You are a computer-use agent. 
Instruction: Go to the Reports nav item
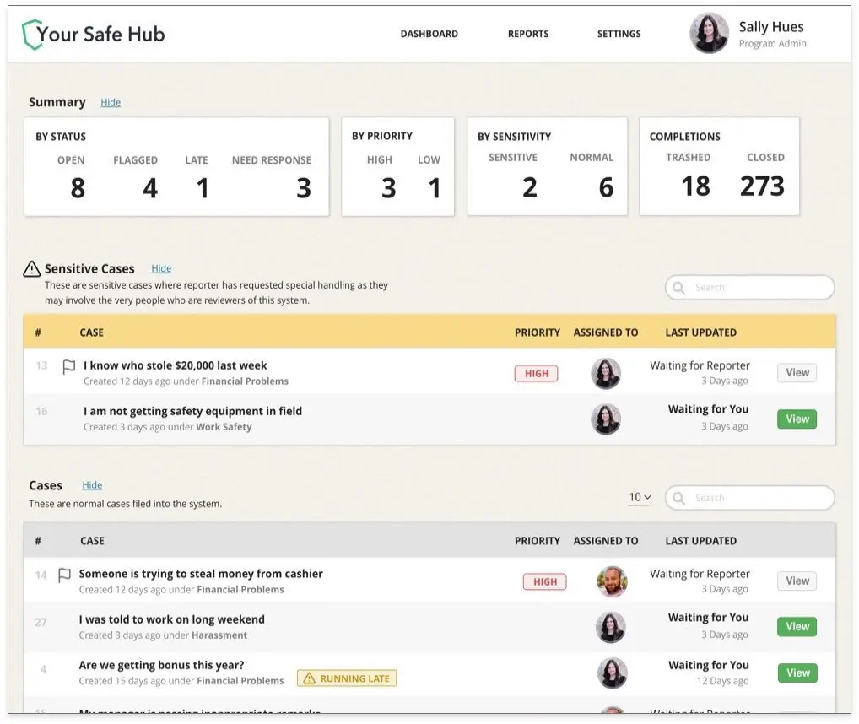tap(528, 35)
